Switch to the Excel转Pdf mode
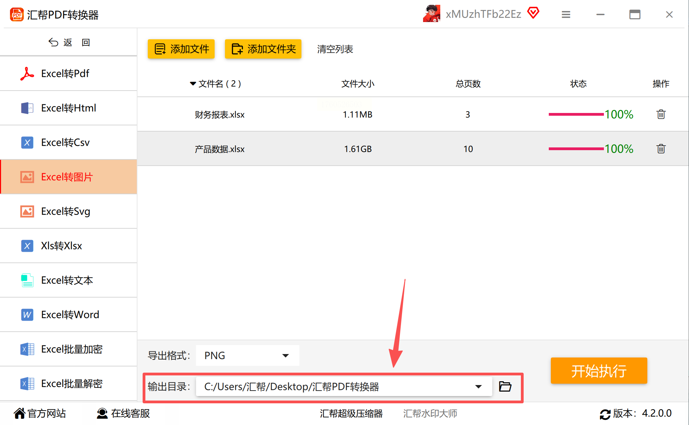The width and height of the screenshot is (689, 425). (x=65, y=73)
